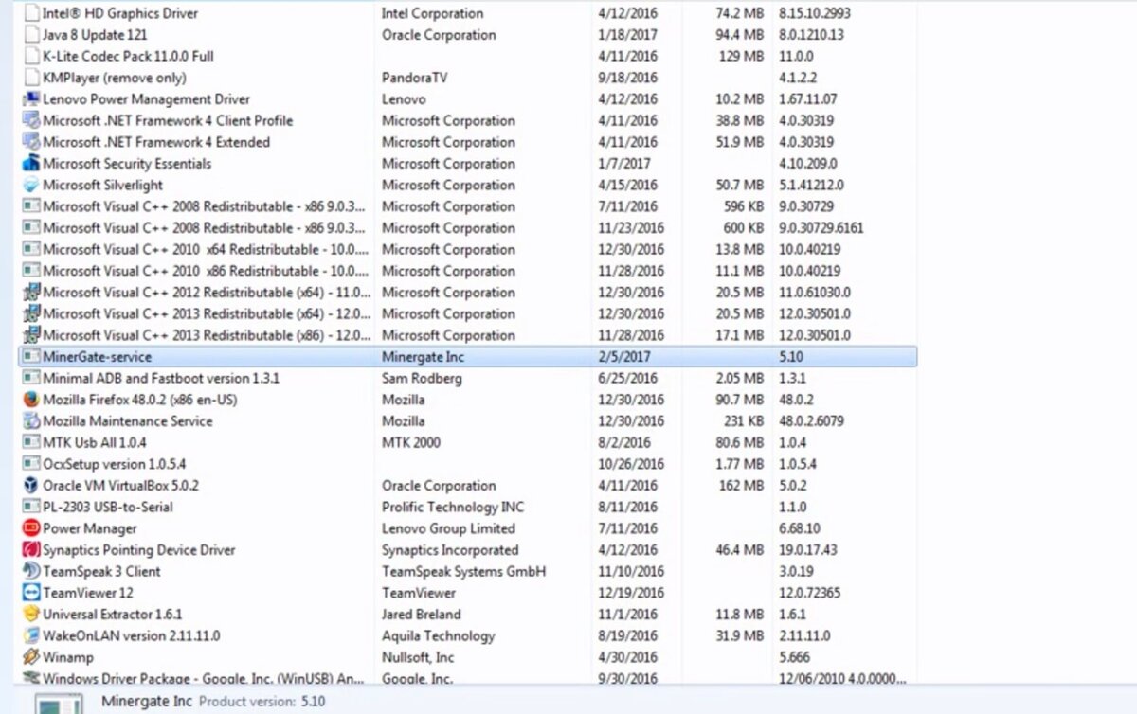Click version value 9.0.30729.6161

(821, 228)
